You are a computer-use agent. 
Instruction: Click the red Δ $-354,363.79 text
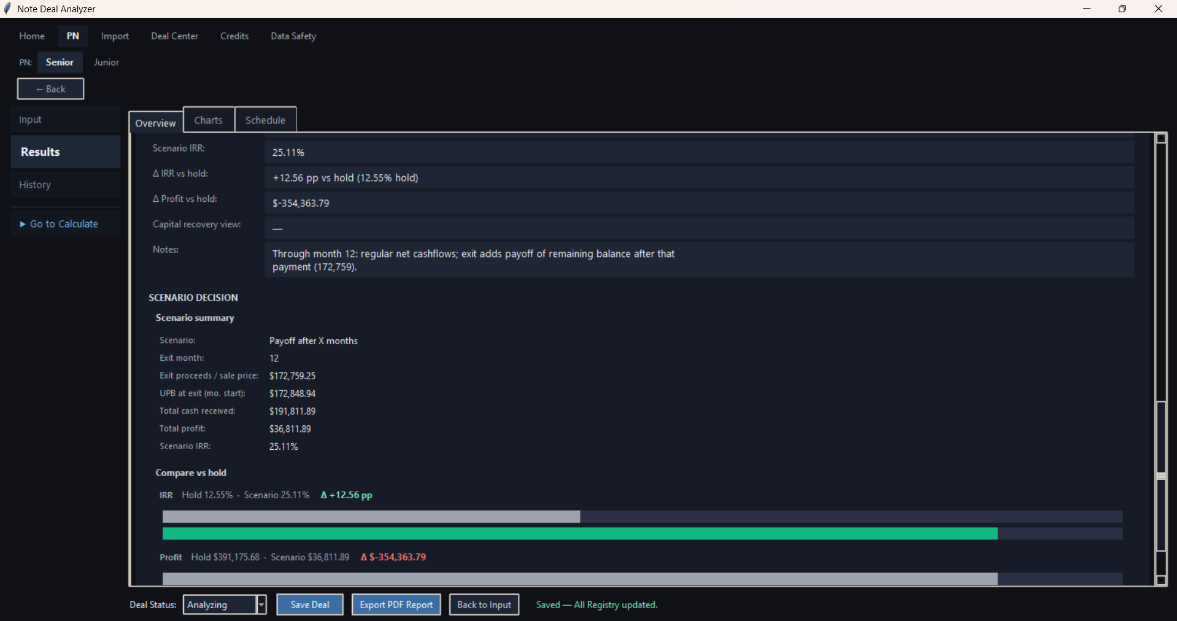(393, 557)
